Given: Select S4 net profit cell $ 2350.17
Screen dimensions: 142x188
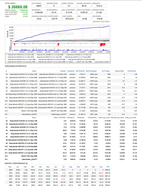Looking at the screenshot, I should (x=82, y=81).
